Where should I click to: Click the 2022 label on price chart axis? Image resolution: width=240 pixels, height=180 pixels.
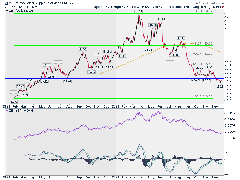pos(116,106)
